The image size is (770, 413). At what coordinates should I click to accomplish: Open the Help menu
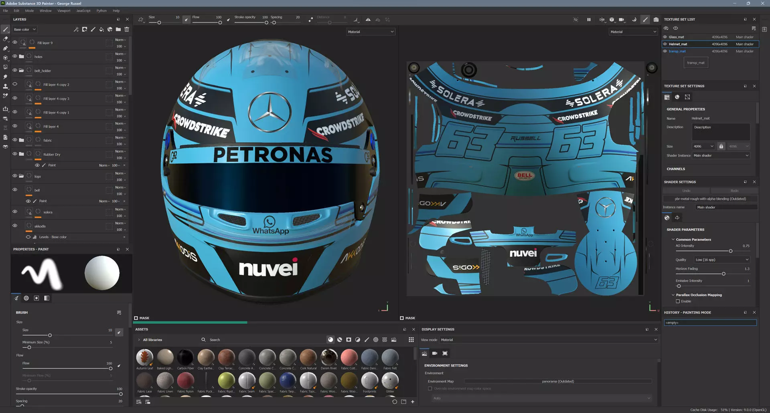116,11
